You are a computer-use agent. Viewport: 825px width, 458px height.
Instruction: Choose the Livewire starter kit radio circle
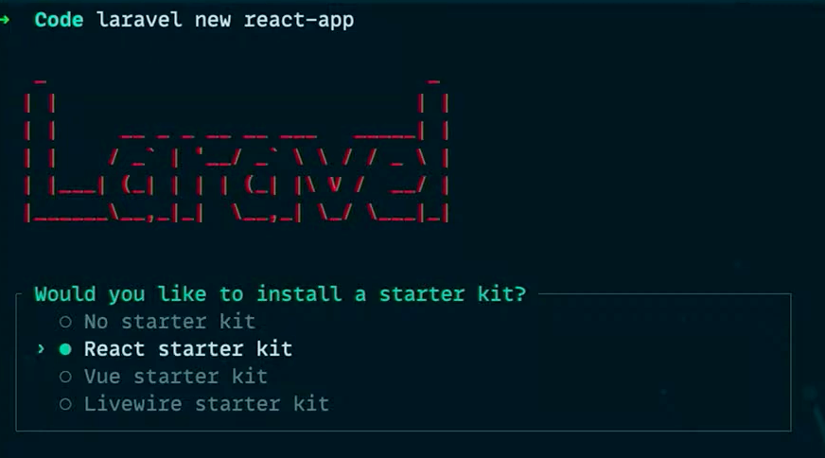click(x=65, y=404)
